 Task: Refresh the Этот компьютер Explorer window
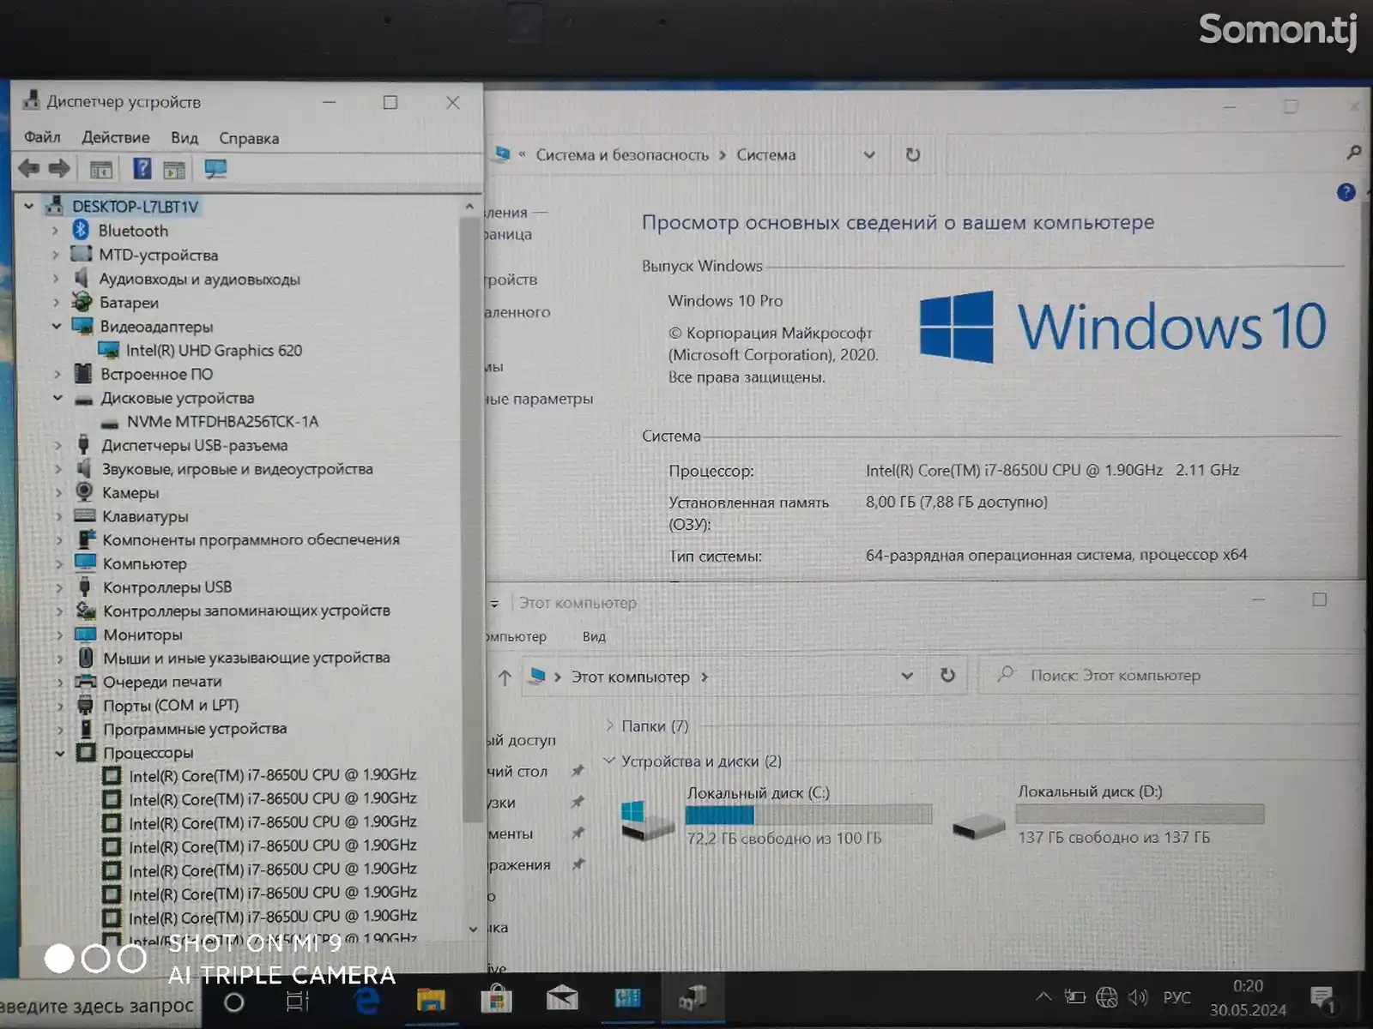click(x=947, y=675)
